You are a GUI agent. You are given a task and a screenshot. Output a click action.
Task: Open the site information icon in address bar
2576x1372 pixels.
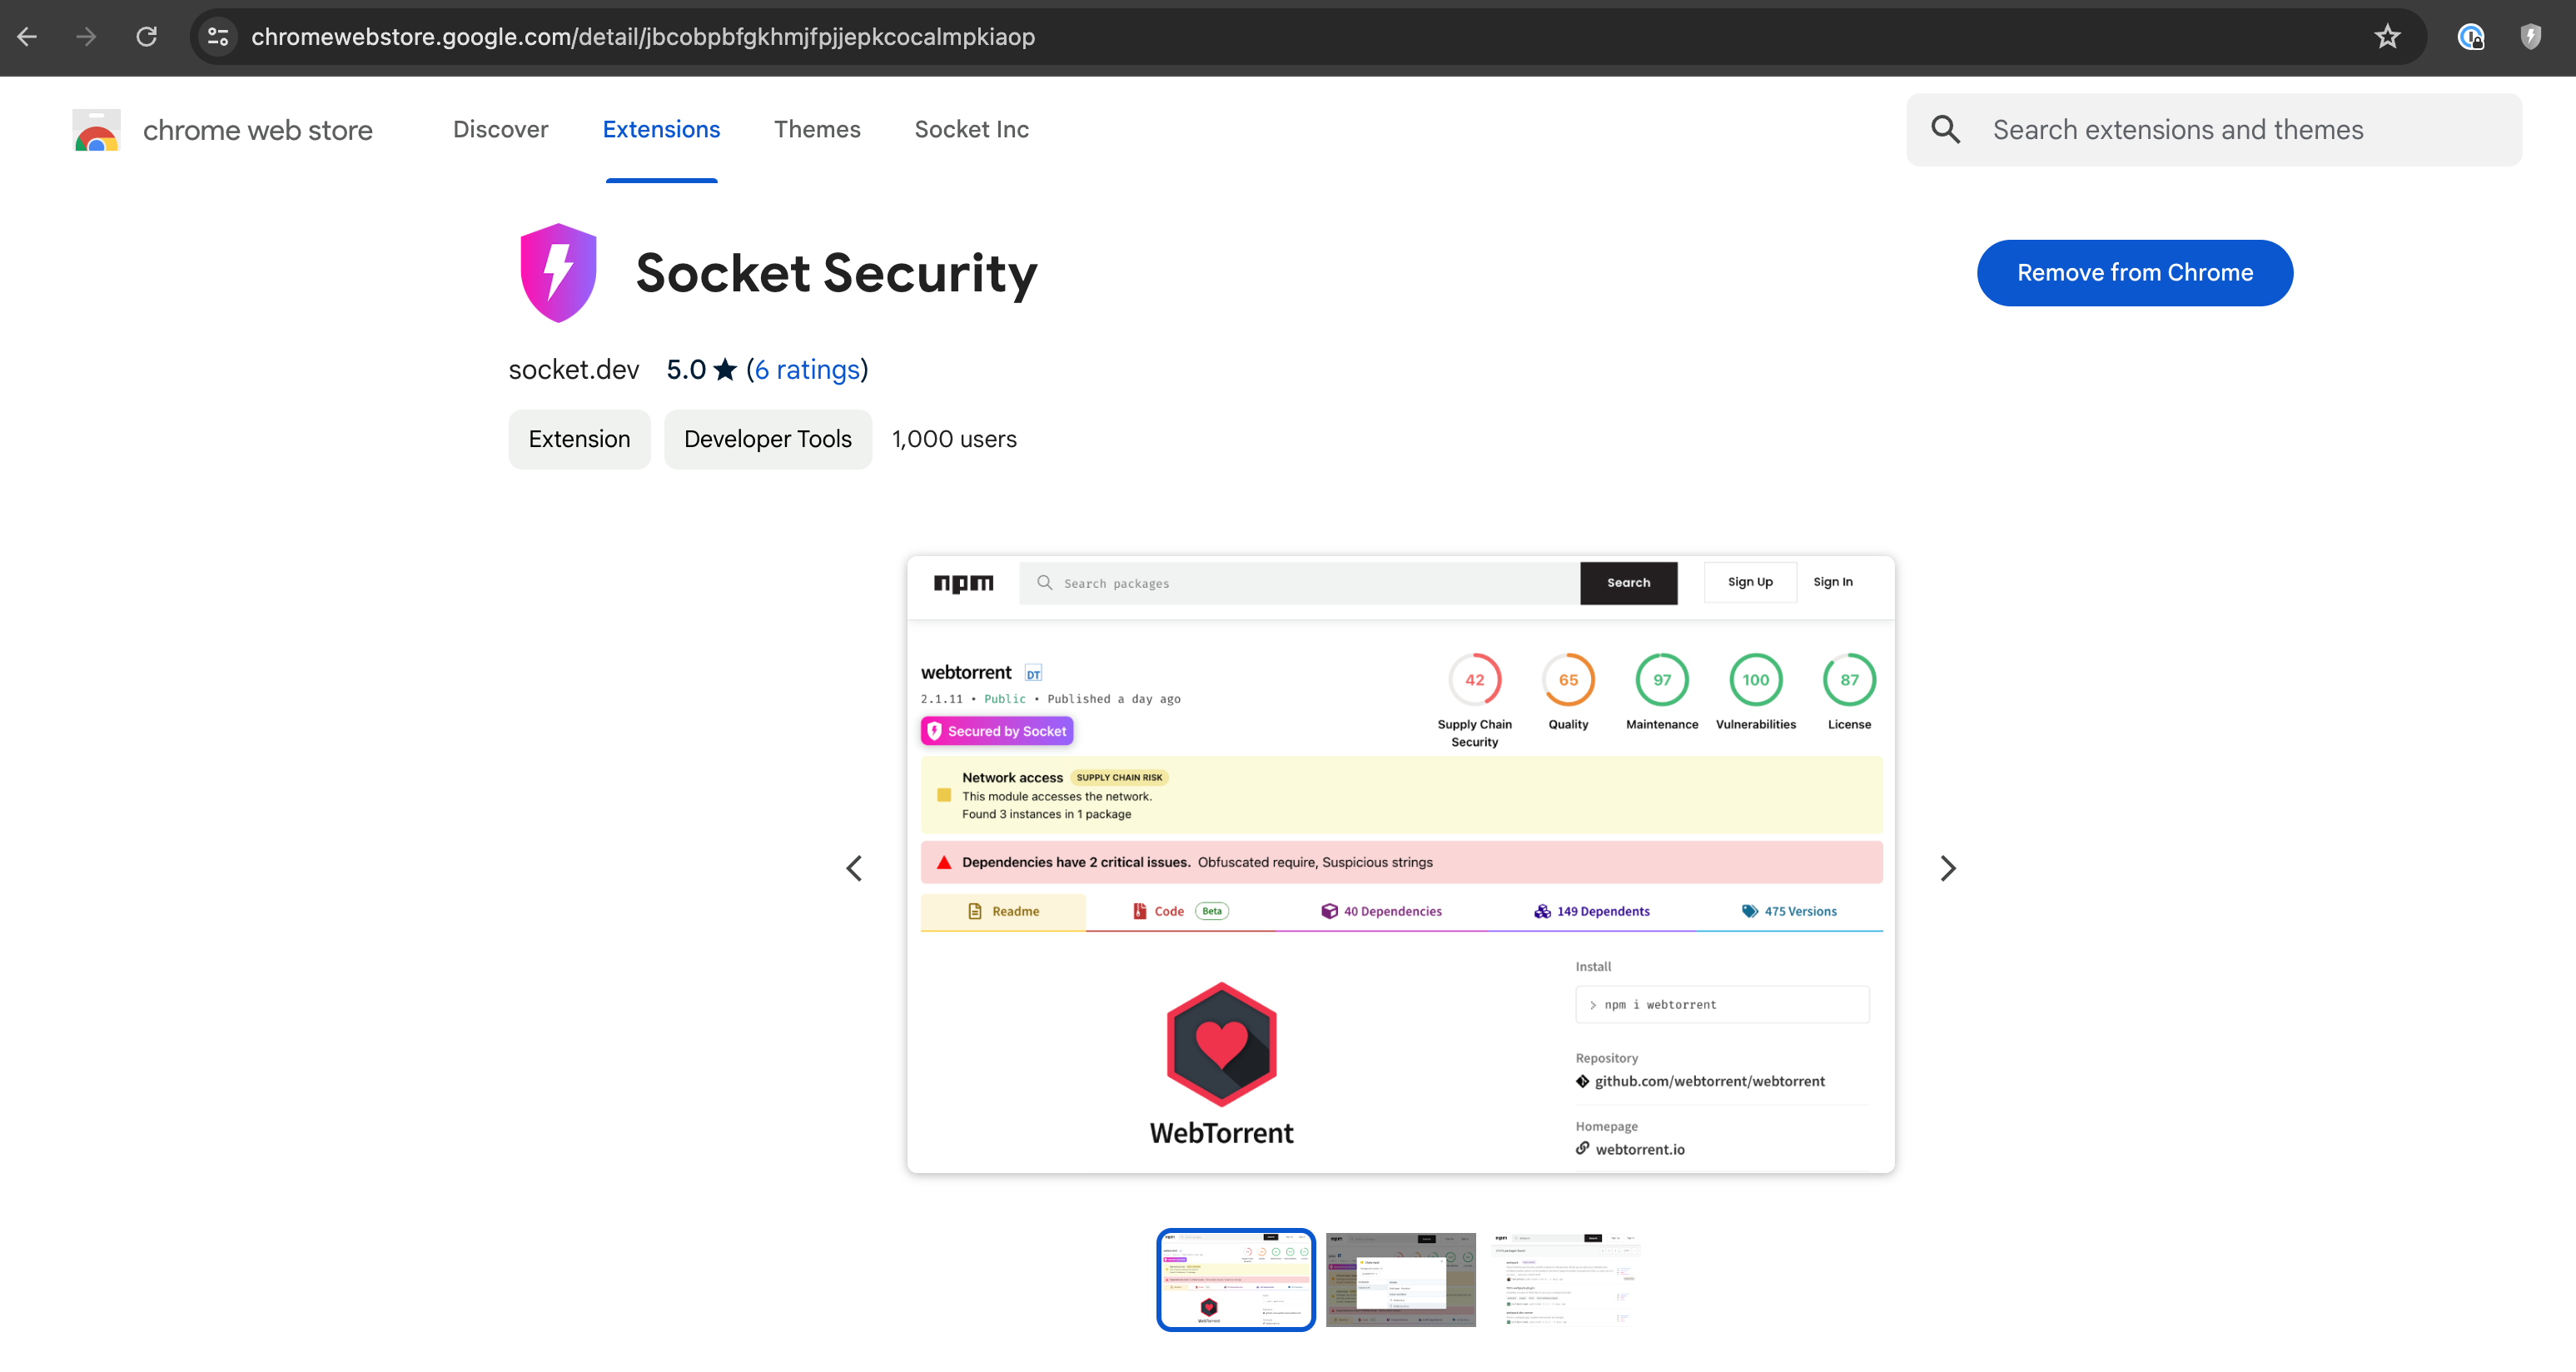click(218, 36)
